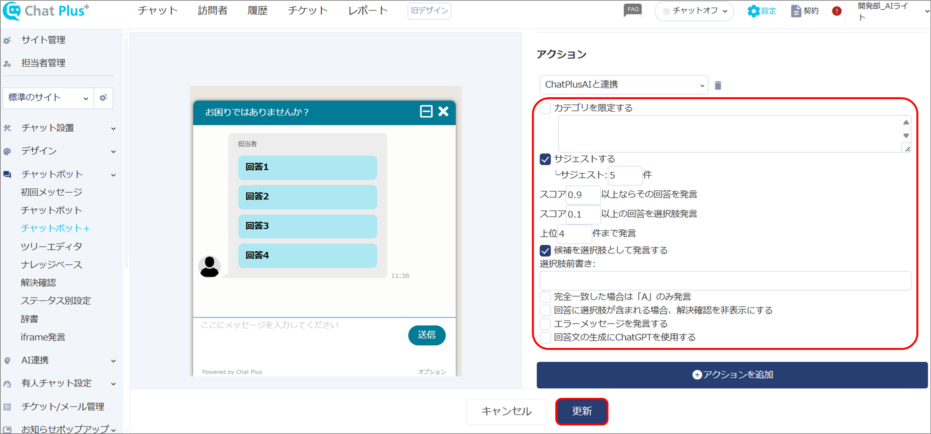The width and height of the screenshot is (931, 434).
Task: Click the 送信 button in chat preview
Action: click(x=427, y=335)
